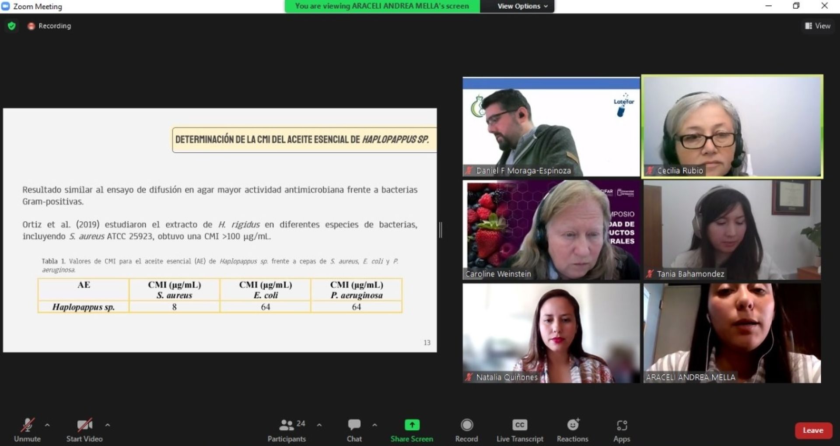Enable Live Transcript captions
This screenshot has width=840, height=446.
(x=520, y=430)
